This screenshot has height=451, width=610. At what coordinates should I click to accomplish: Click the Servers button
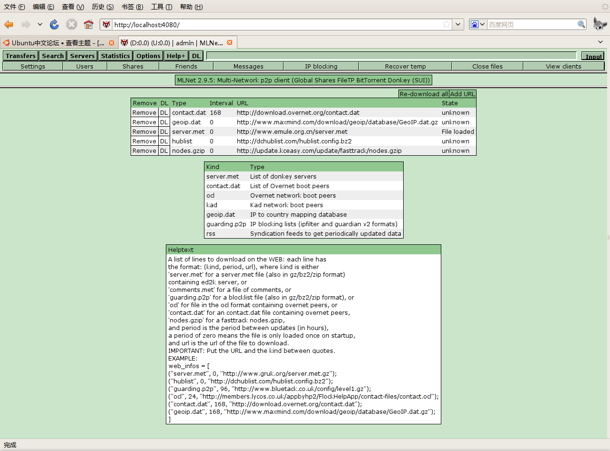[x=82, y=56]
